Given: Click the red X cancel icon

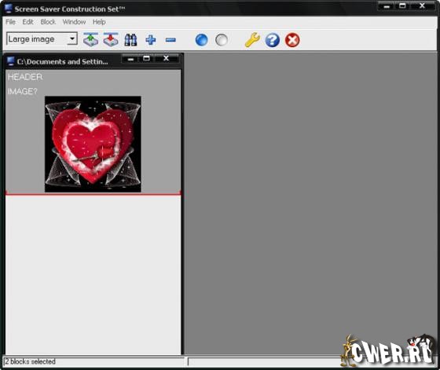Looking at the screenshot, I should click(292, 40).
